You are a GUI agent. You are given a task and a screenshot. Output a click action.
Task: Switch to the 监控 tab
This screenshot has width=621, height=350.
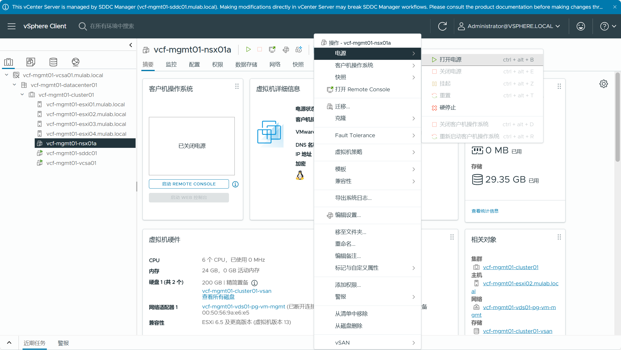point(171,64)
